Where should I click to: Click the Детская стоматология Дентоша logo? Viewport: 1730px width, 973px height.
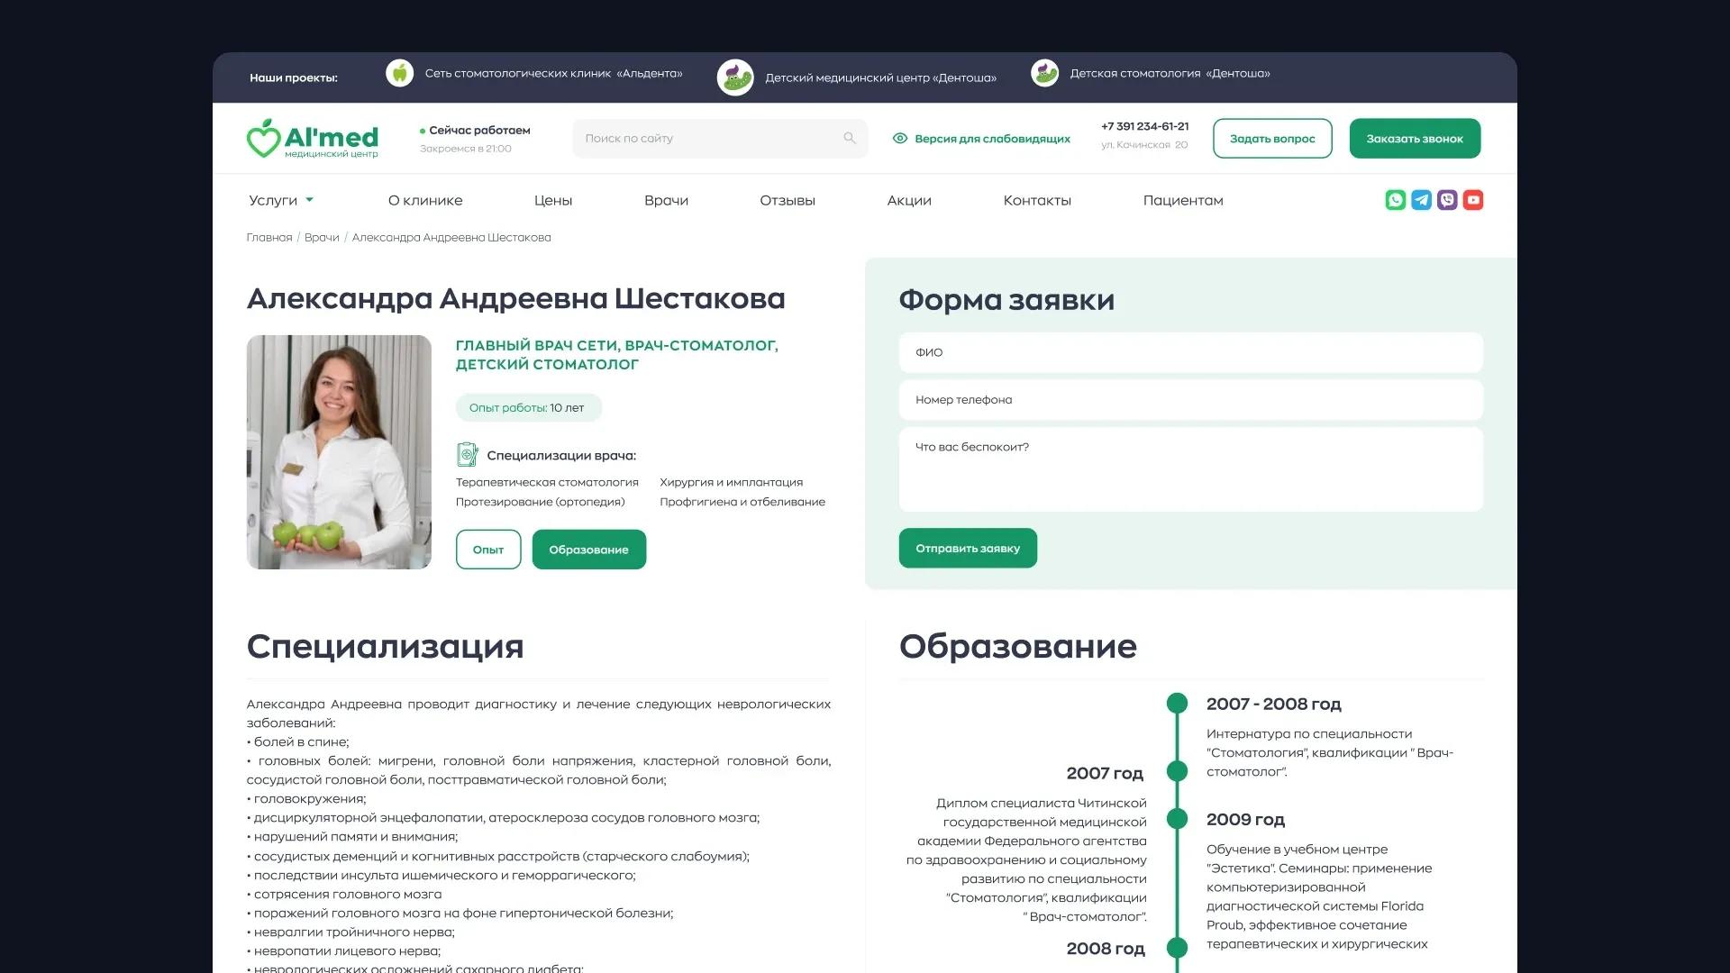coord(1044,73)
